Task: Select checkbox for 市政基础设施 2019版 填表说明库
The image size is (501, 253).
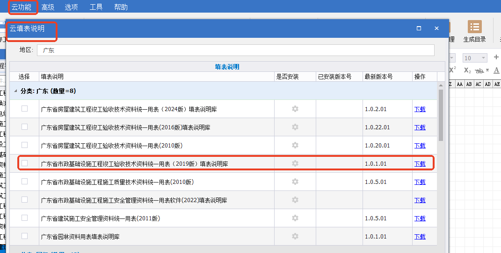Action: point(24,163)
